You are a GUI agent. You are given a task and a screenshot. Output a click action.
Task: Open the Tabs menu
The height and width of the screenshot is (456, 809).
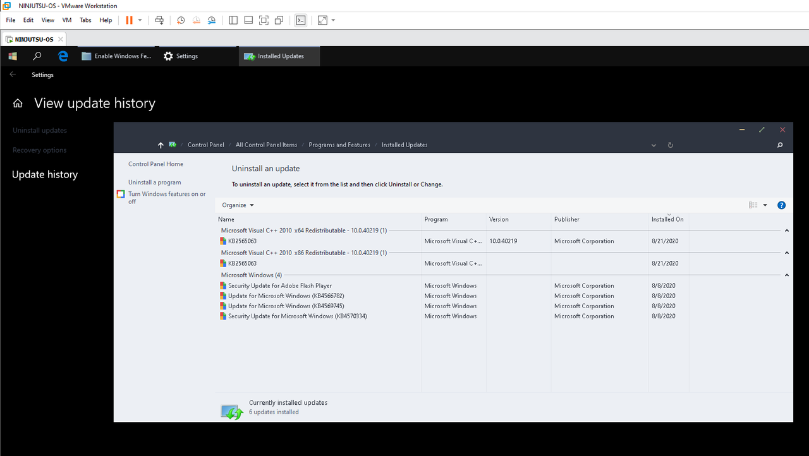85,20
